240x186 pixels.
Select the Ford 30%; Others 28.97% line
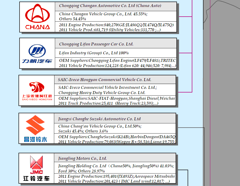point(81,171)
